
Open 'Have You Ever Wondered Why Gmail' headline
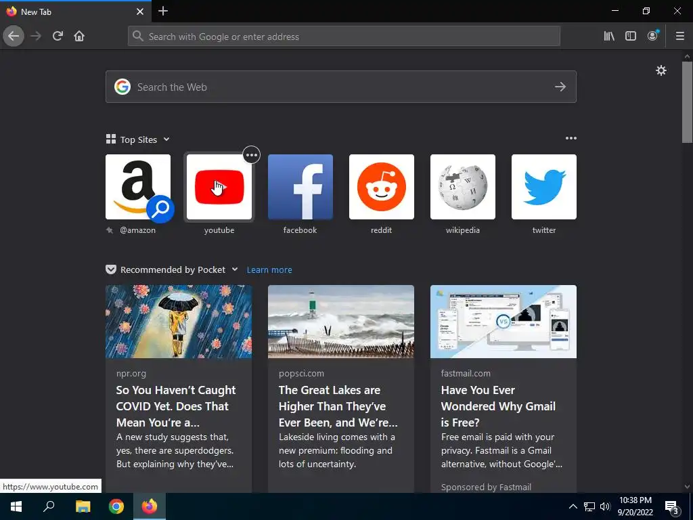coord(498,406)
